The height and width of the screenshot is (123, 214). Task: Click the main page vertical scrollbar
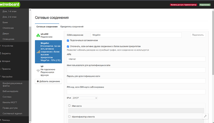click(x=213, y=43)
